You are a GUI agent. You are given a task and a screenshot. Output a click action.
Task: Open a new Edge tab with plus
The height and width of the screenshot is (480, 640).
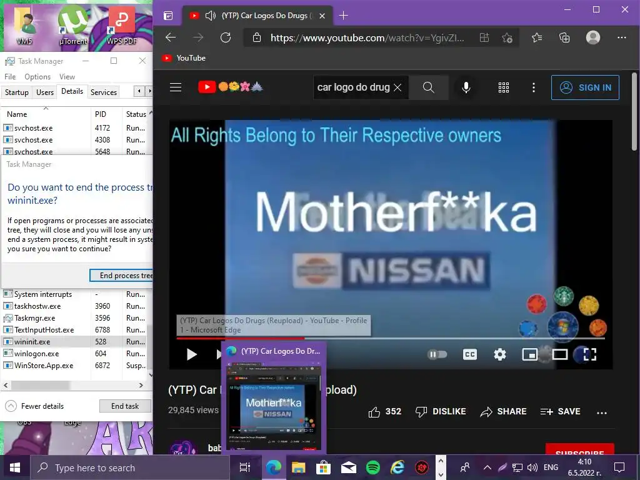[x=344, y=16]
